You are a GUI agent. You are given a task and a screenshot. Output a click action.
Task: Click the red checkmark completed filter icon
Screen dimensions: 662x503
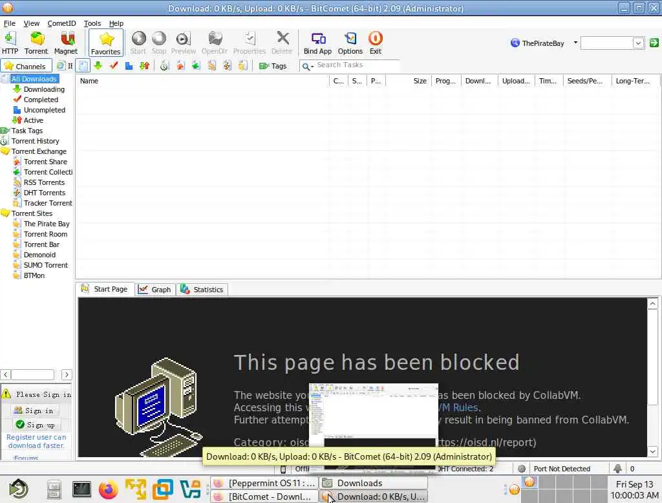tap(113, 66)
